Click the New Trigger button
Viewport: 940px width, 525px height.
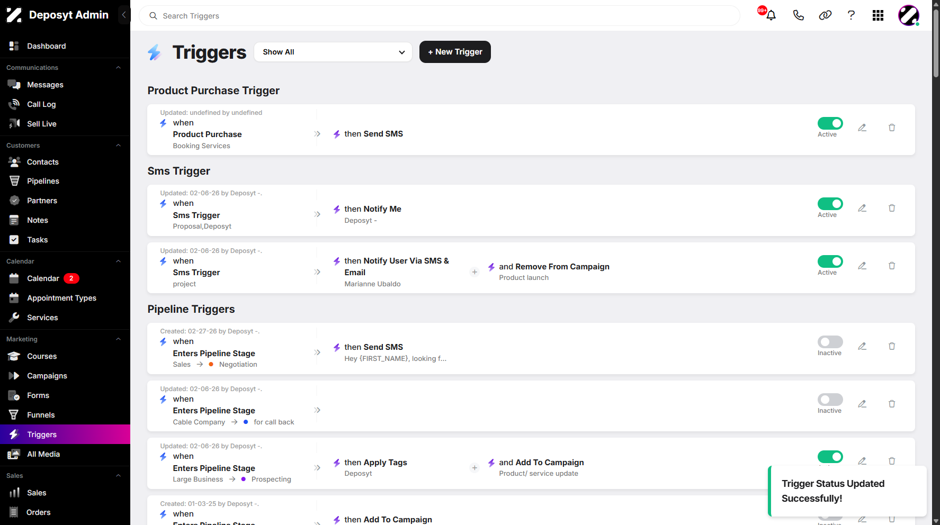point(455,52)
